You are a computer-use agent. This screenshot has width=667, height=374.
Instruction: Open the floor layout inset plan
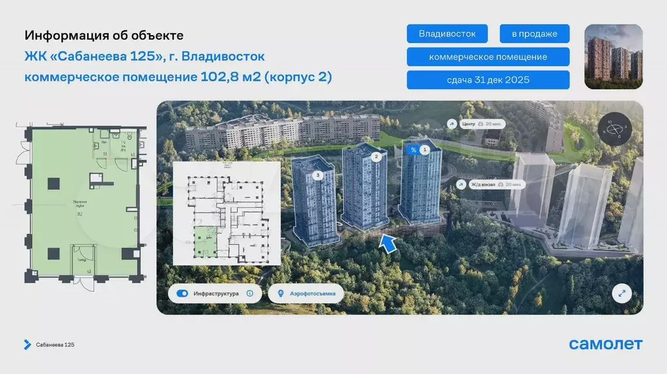point(227,213)
